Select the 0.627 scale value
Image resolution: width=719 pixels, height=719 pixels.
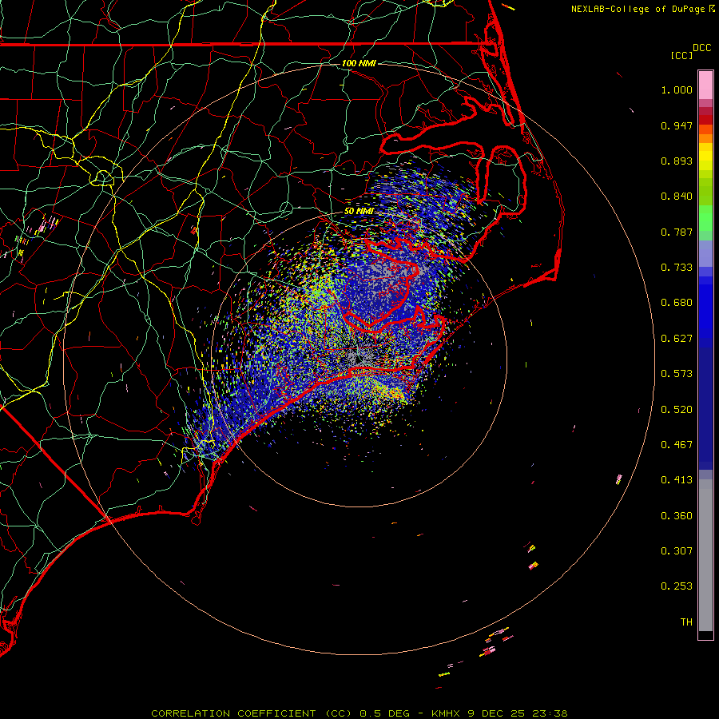tap(677, 339)
